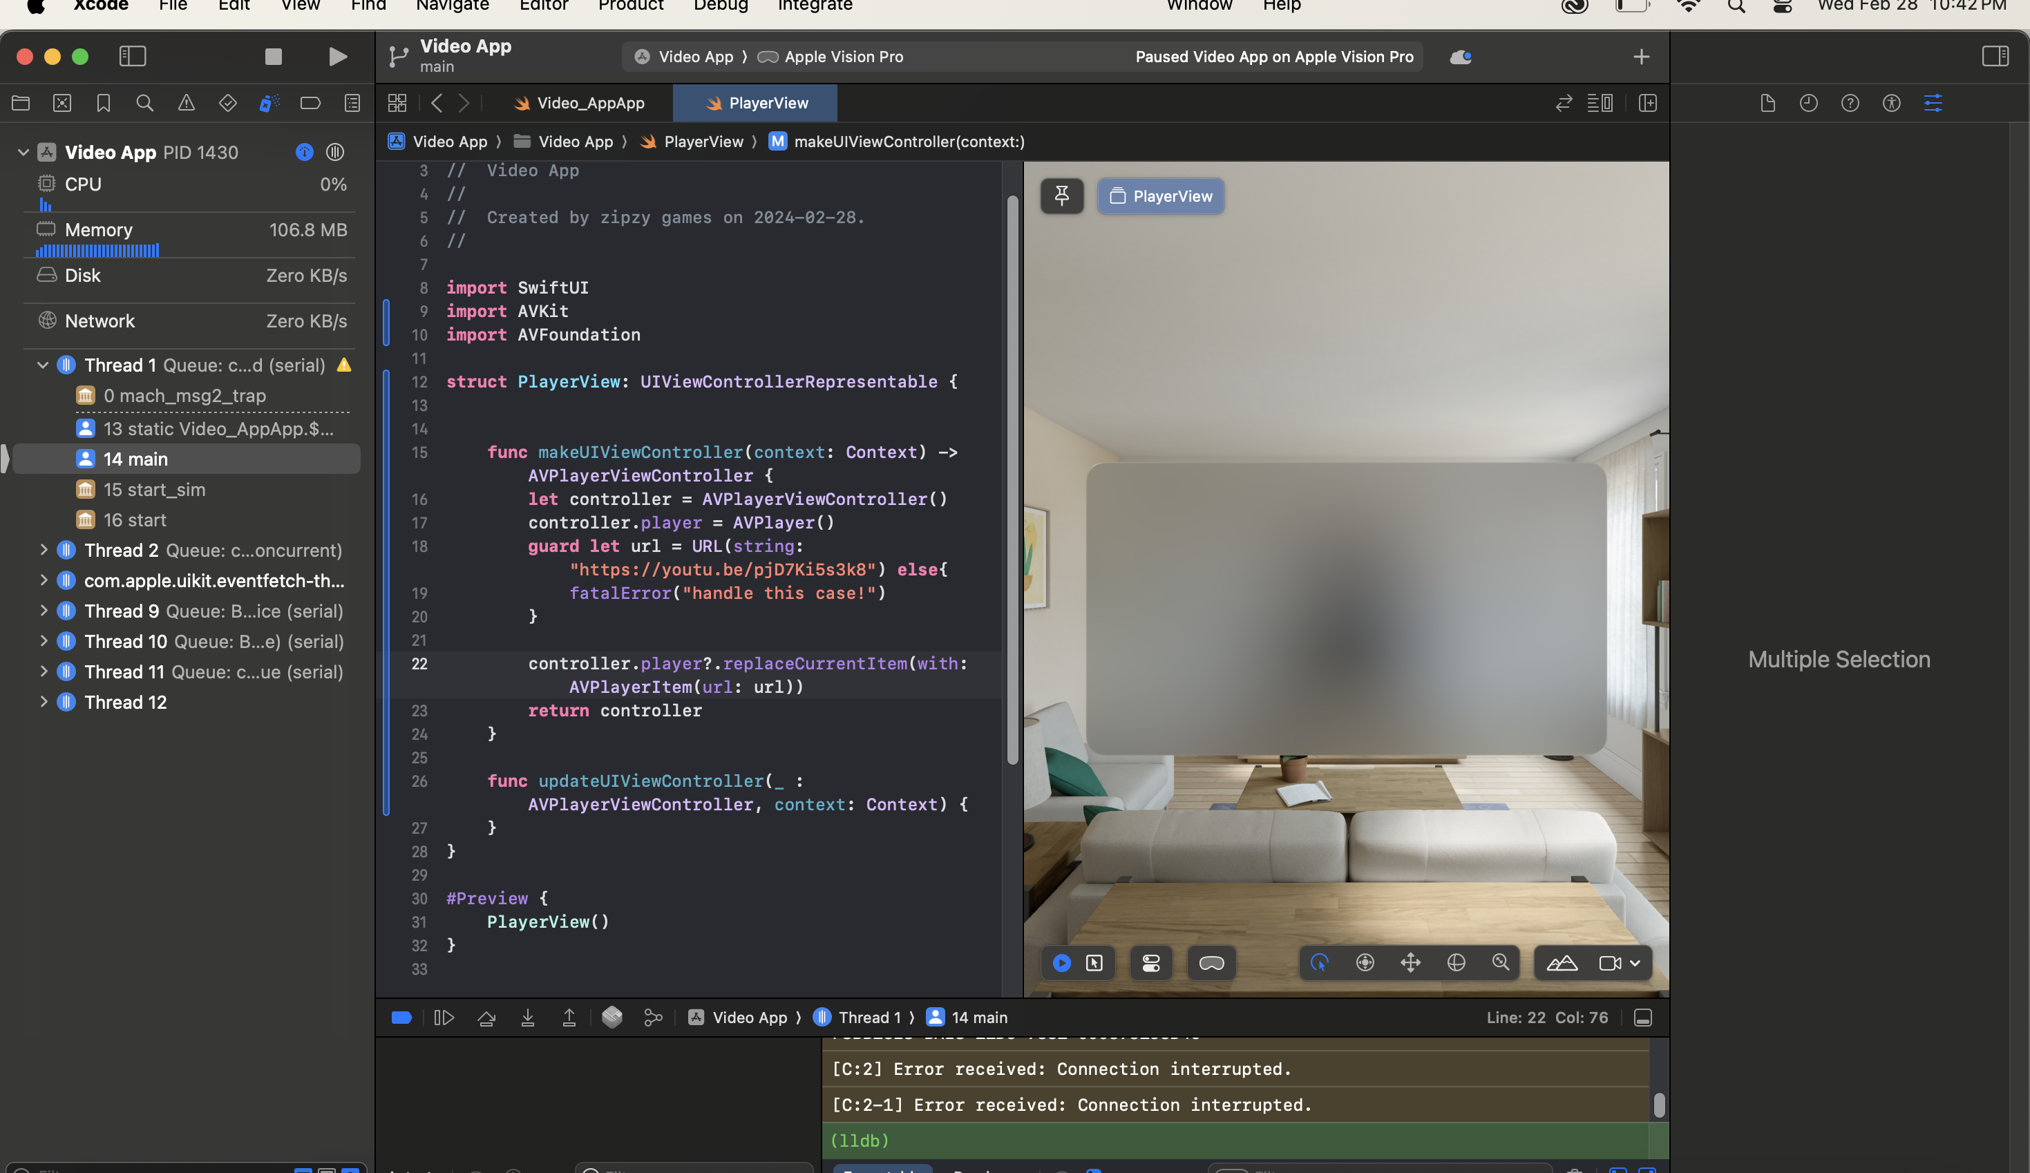2030x1173 pixels.
Task: Collapse the Thread 1 disclosure triangle
Action: coord(43,365)
